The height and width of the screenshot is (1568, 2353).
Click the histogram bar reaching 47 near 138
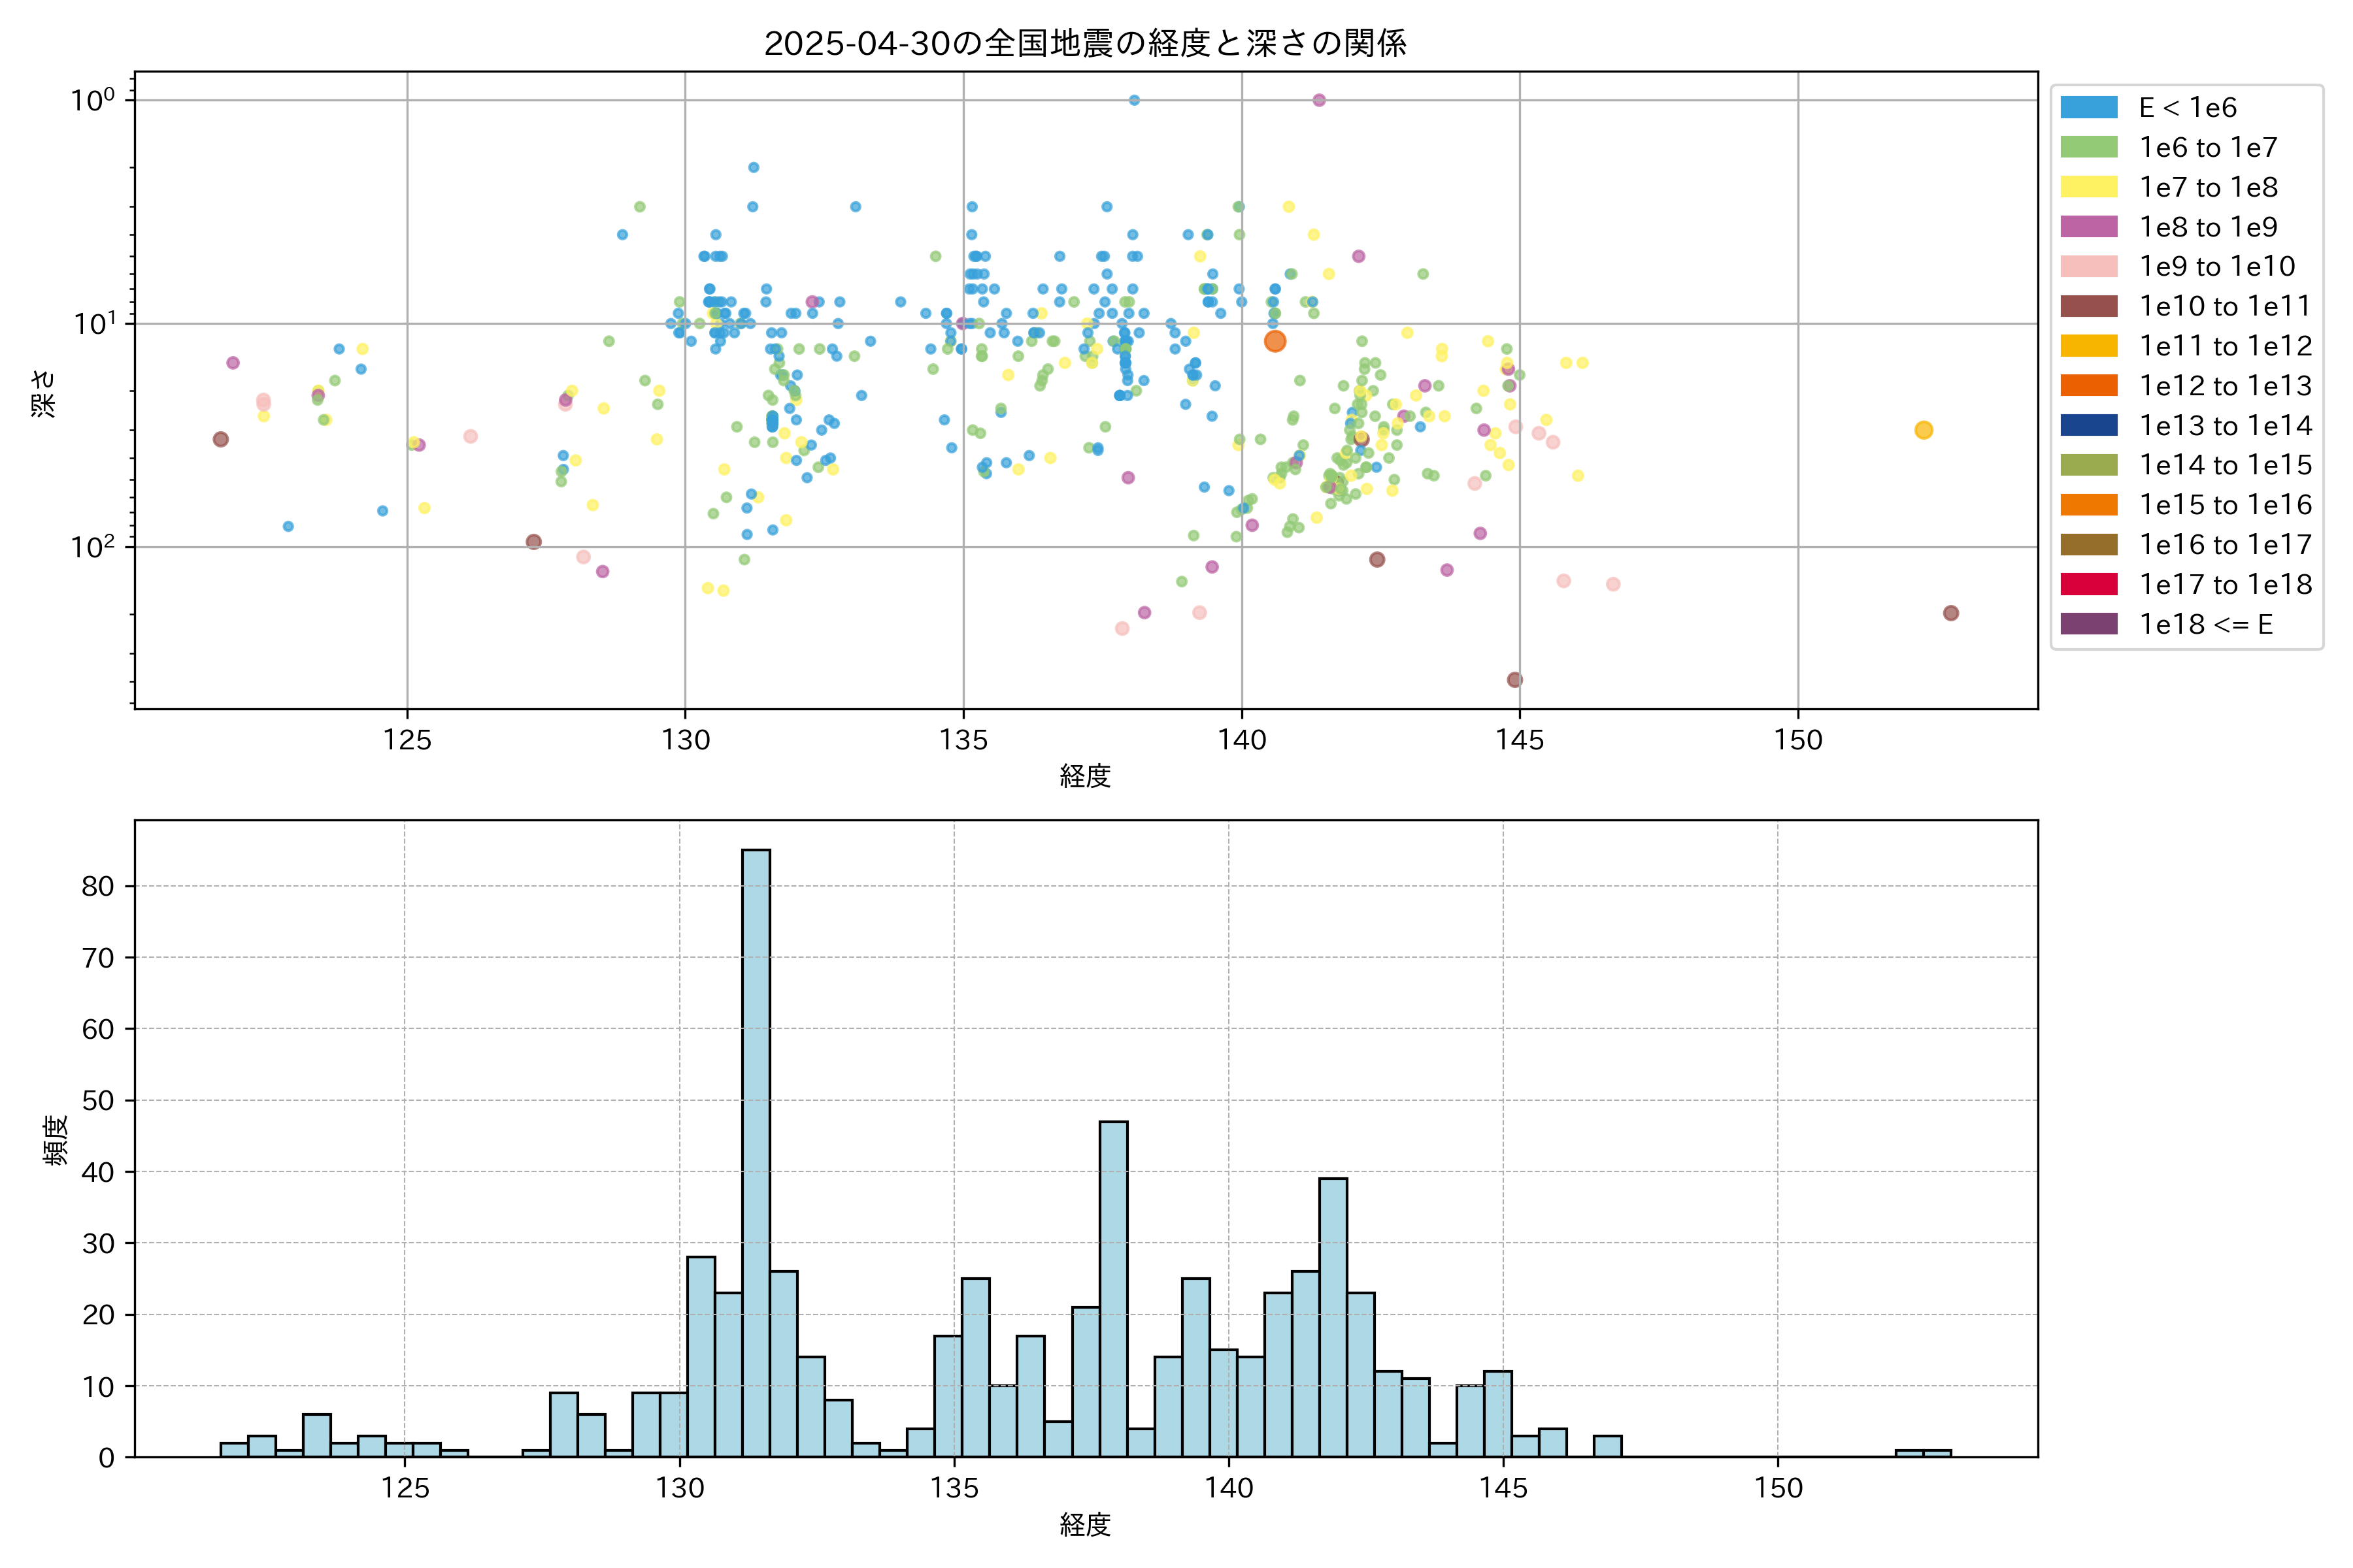(1112, 1290)
